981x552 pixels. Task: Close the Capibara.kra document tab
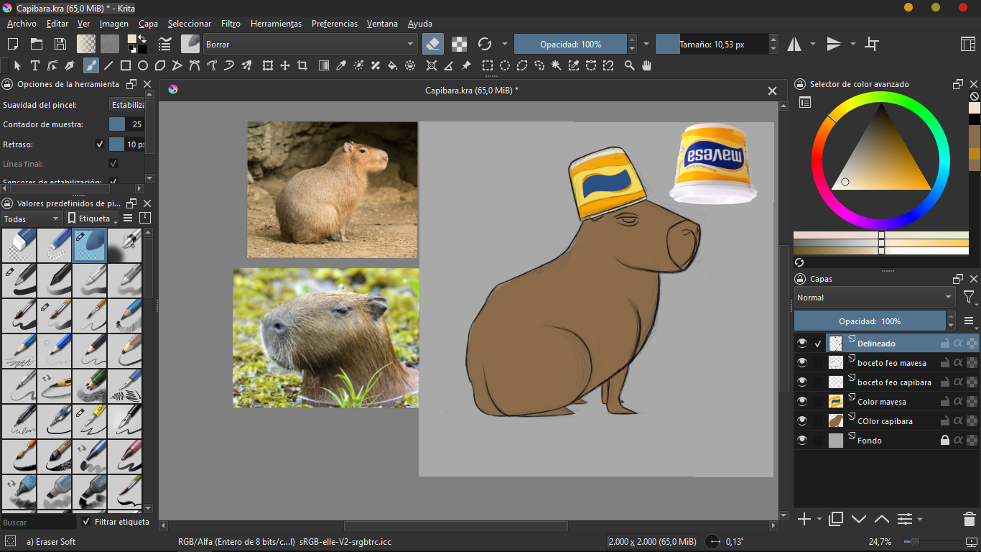(772, 91)
